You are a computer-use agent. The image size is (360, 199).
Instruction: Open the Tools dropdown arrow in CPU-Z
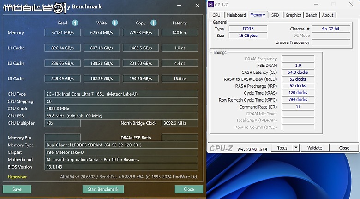[x=296, y=148]
